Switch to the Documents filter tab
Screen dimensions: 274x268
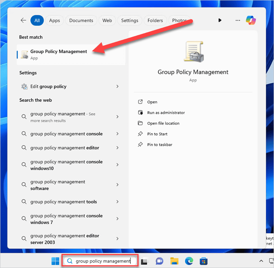(81, 20)
